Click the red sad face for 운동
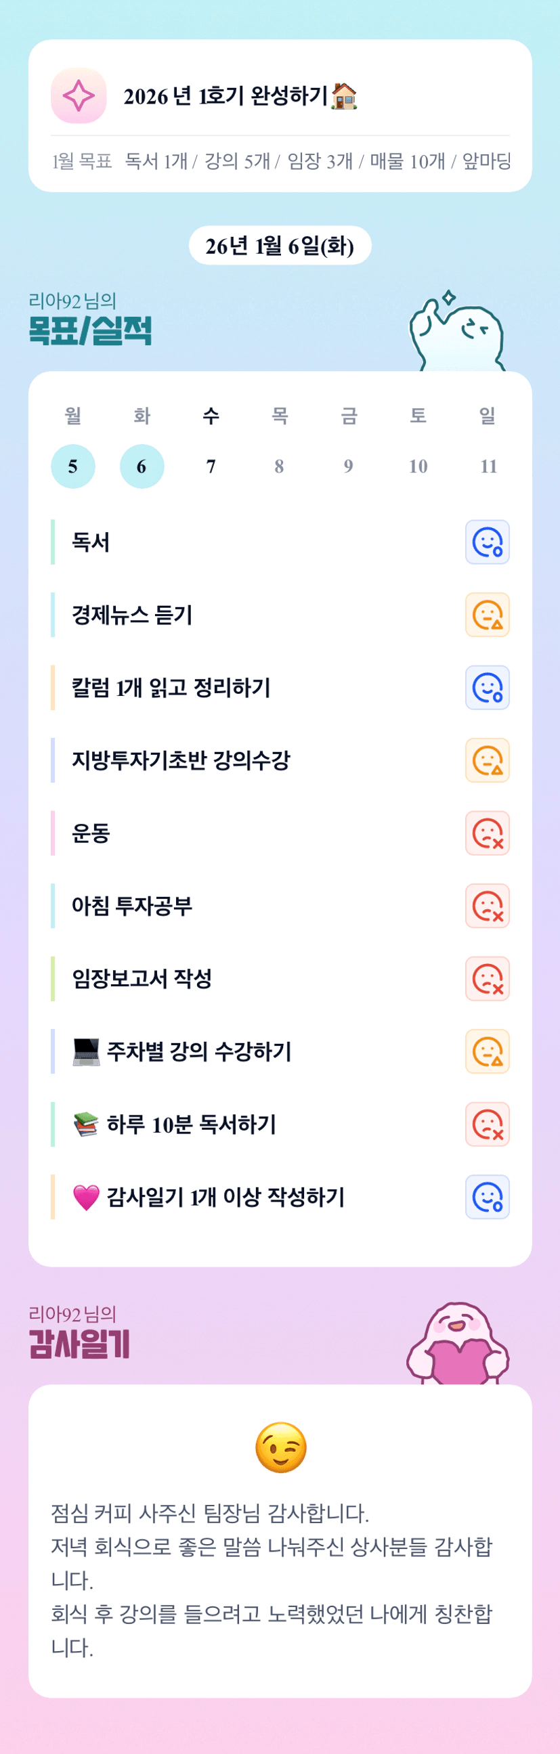This screenshot has height=1754, width=560. click(487, 833)
